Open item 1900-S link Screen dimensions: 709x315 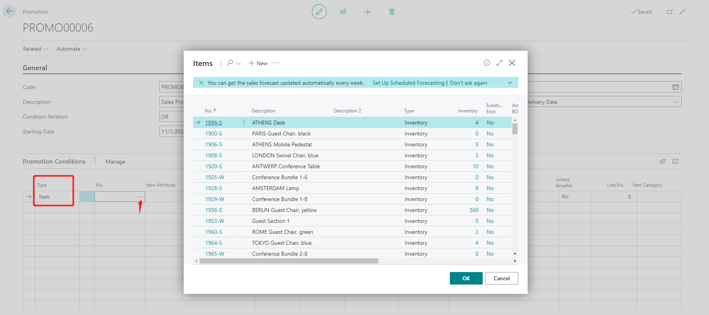(x=213, y=133)
